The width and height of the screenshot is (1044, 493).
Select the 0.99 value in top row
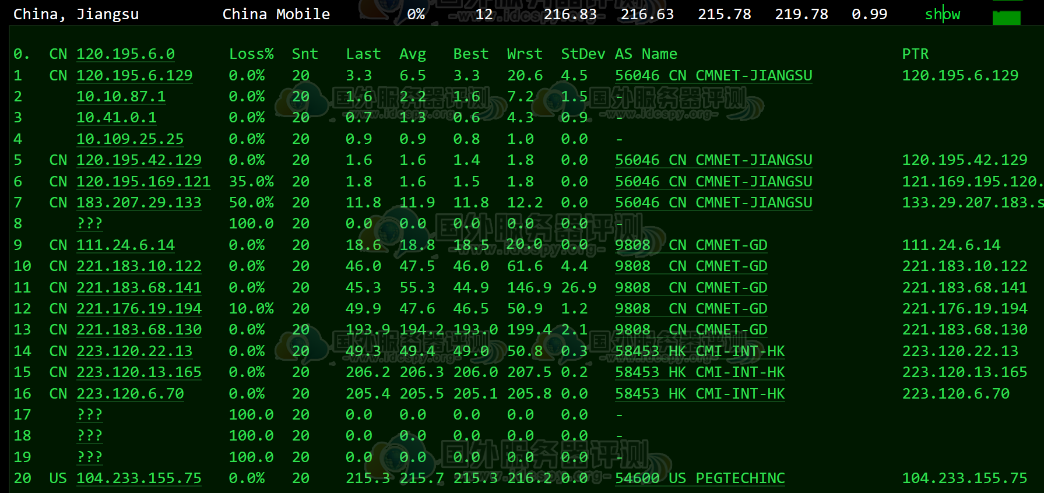(869, 14)
